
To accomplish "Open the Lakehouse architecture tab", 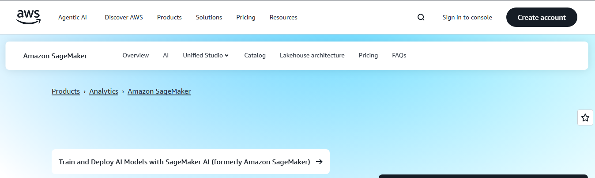I will (312, 55).
